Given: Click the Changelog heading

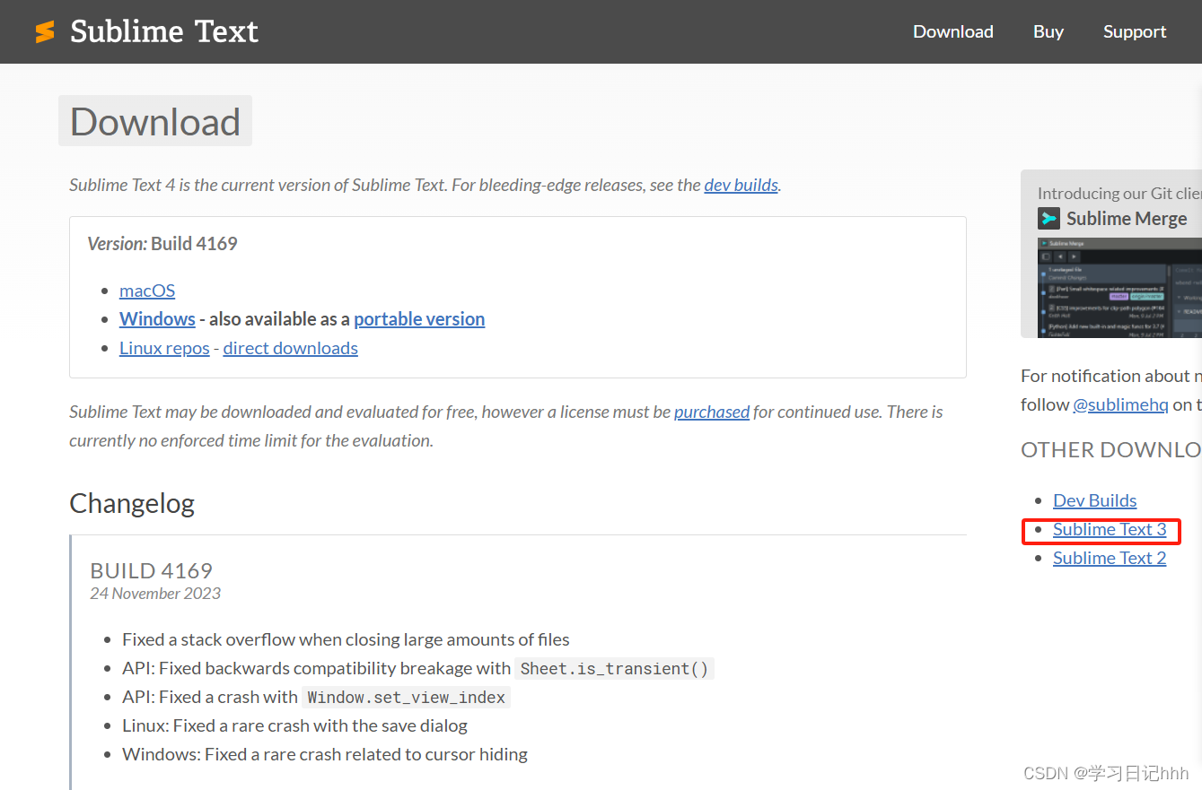Looking at the screenshot, I should 132,503.
